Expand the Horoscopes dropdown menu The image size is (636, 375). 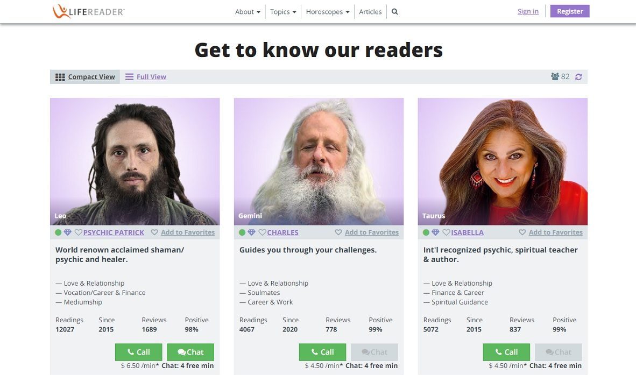[x=327, y=12]
